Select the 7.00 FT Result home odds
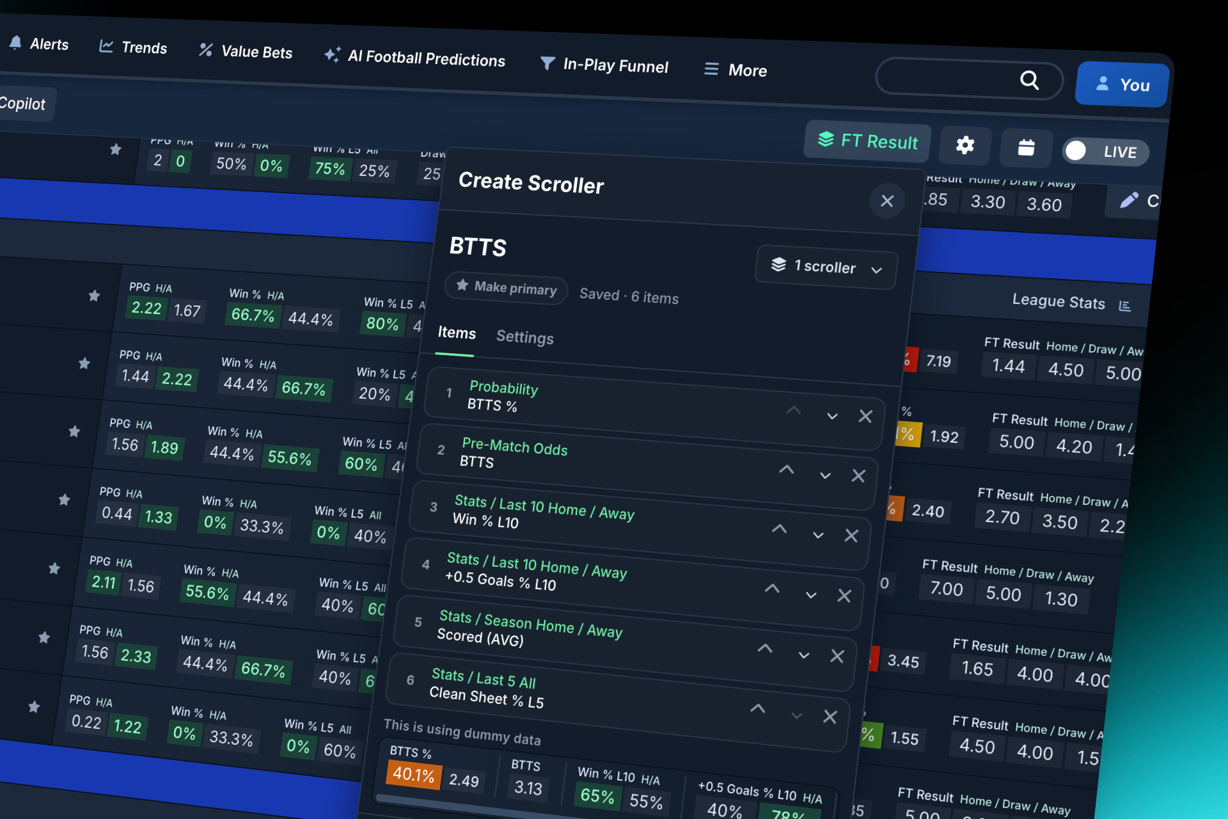Image resolution: width=1228 pixels, height=819 pixels. point(947,589)
